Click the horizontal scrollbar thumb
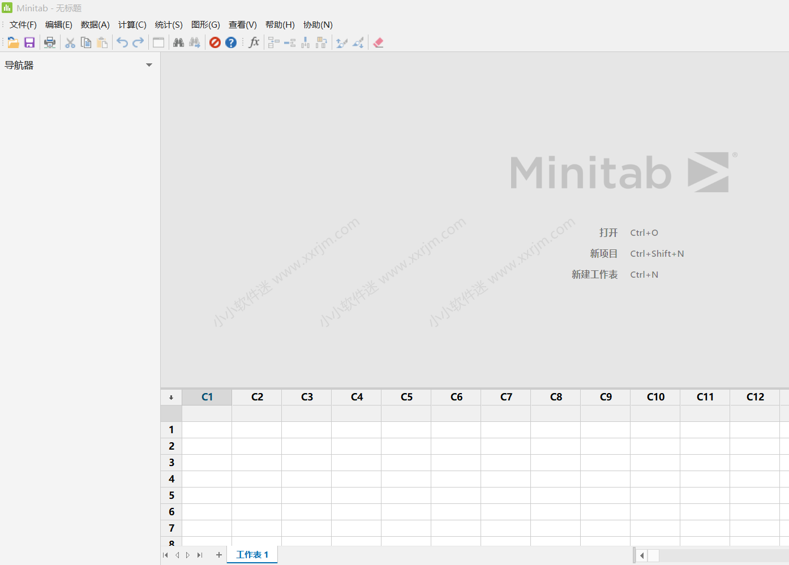The image size is (789, 565). 654,555
